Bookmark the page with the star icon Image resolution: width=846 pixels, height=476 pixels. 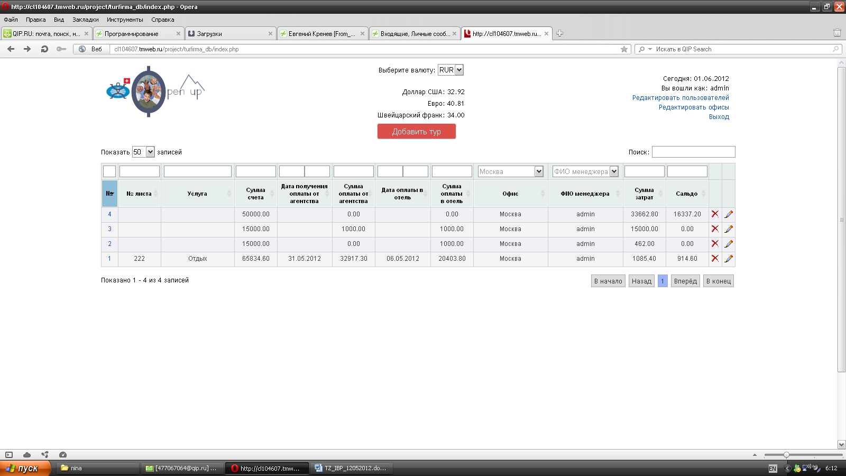[624, 49]
